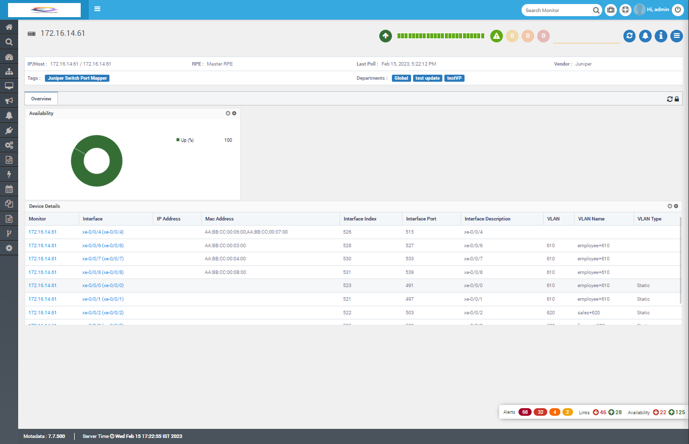Open the gear settings in Availability widget

(234, 114)
